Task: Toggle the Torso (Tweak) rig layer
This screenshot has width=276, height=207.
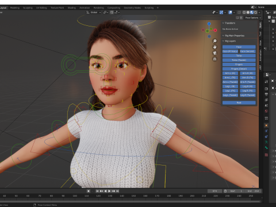Action: click(239, 60)
